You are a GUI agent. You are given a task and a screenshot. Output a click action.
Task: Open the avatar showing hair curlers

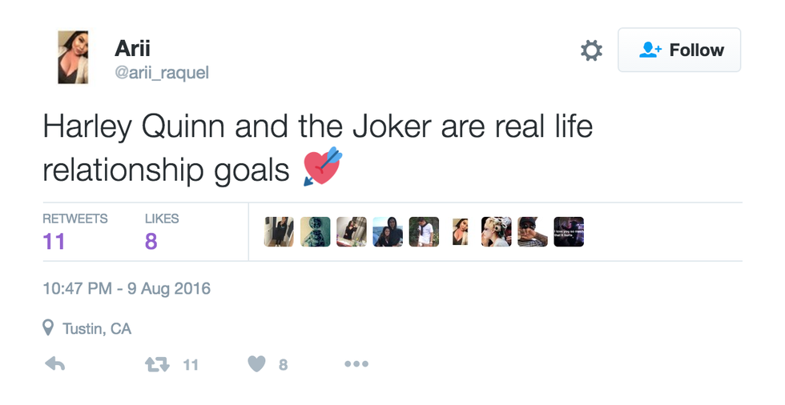pyautogui.click(x=496, y=232)
